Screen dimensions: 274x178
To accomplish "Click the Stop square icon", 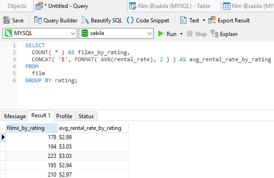I will point(190,34).
